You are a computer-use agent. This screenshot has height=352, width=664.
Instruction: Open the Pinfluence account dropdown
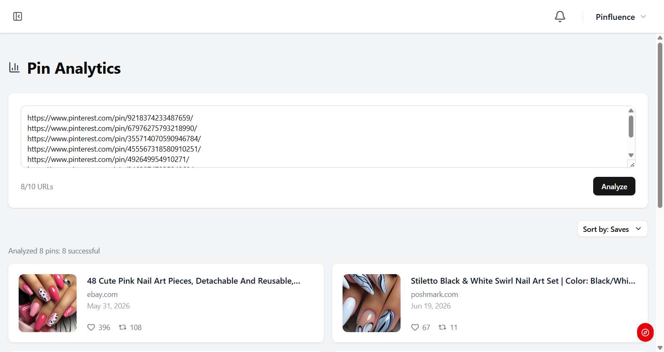(621, 17)
